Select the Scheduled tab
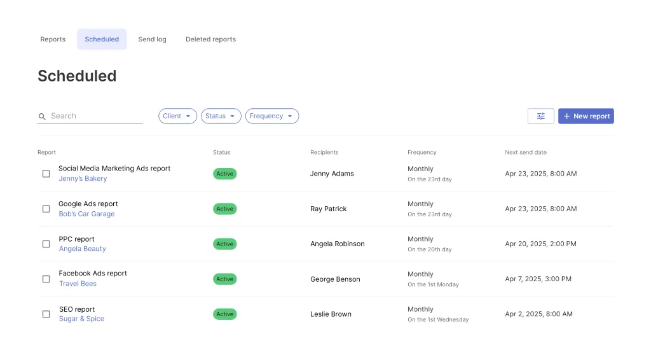651x362 pixels. 102,39
